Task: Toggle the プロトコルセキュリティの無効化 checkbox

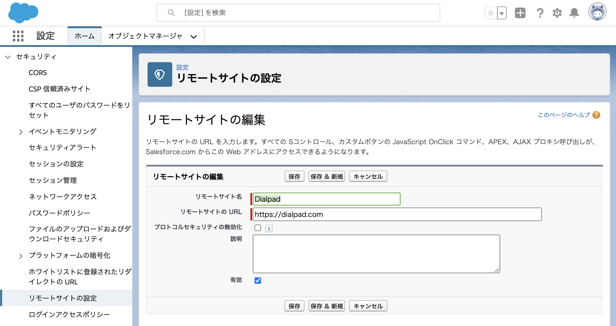Action: 258,228
